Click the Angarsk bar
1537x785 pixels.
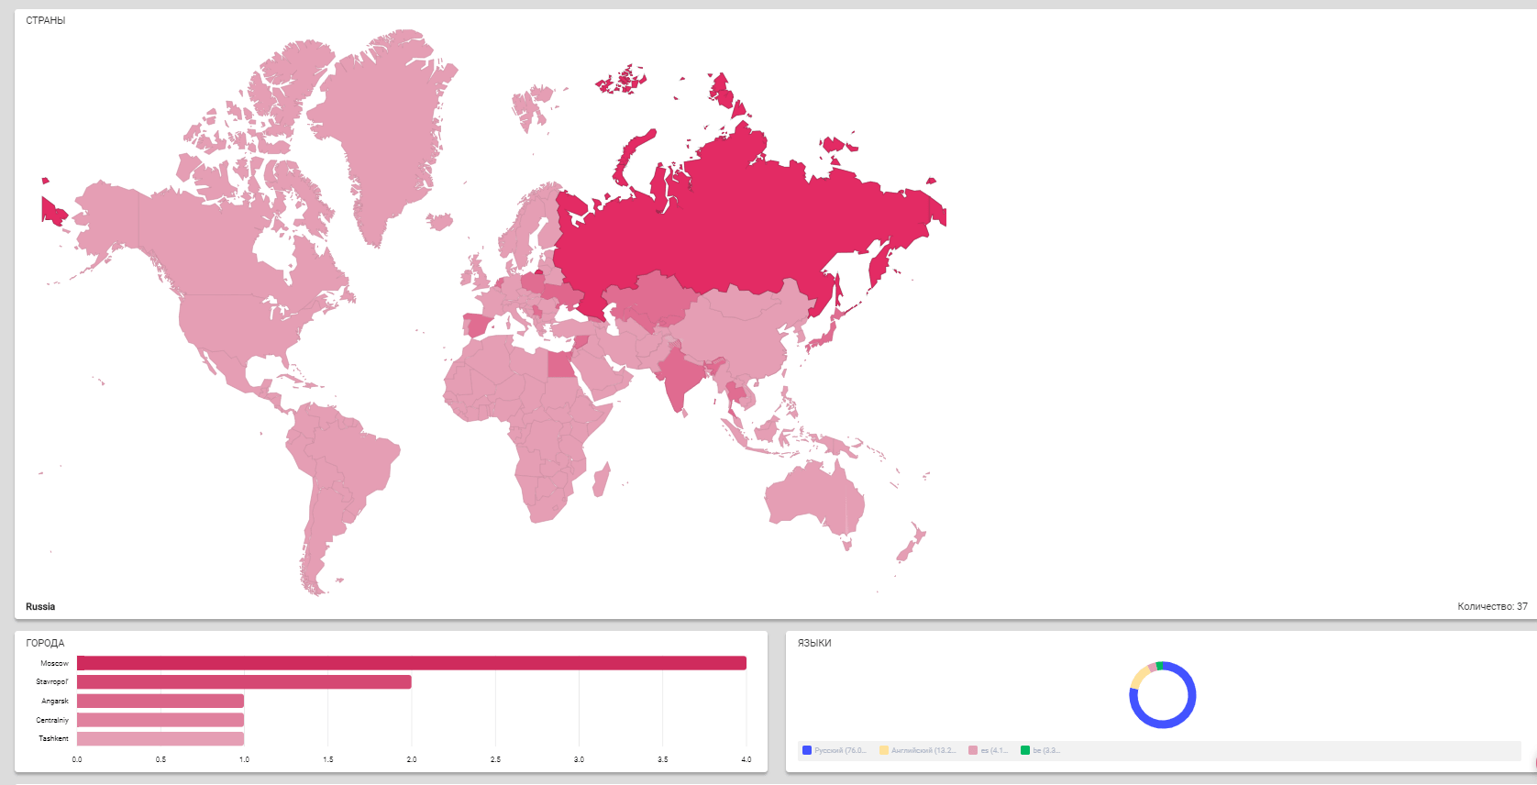click(160, 702)
